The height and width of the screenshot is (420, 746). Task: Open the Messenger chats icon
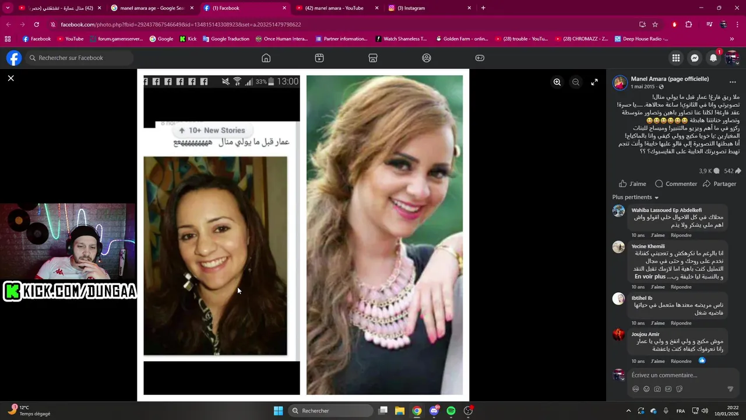(x=695, y=58)
